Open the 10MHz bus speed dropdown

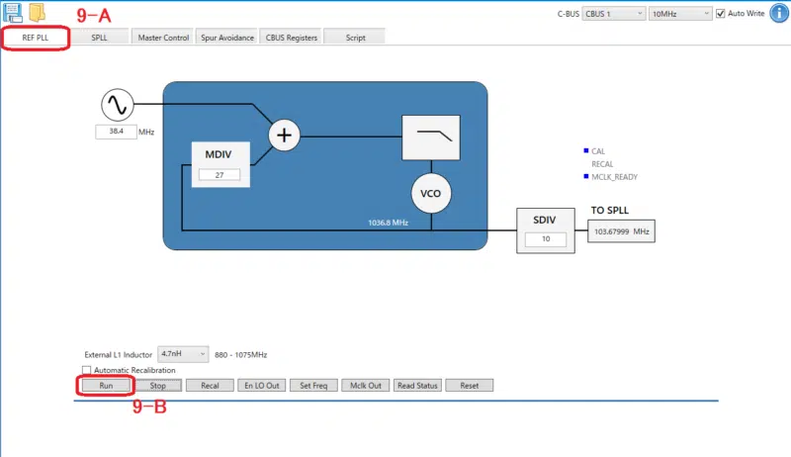[x=679, y=13]
